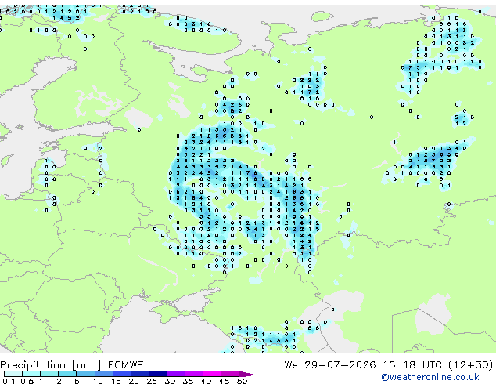Pick the legend swatch between 5 and 10
496x384 pixels.
(85, 374)
